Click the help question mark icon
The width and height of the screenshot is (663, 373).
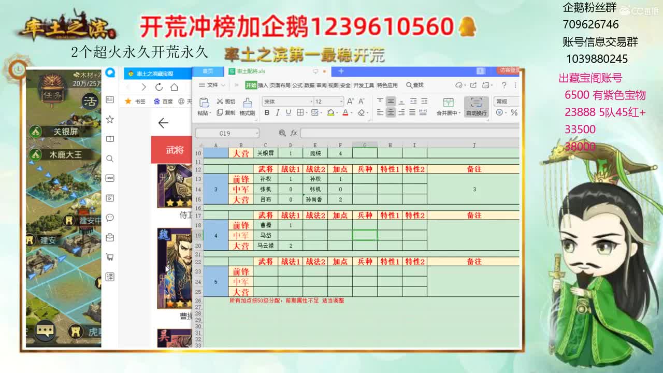point(503,85)
